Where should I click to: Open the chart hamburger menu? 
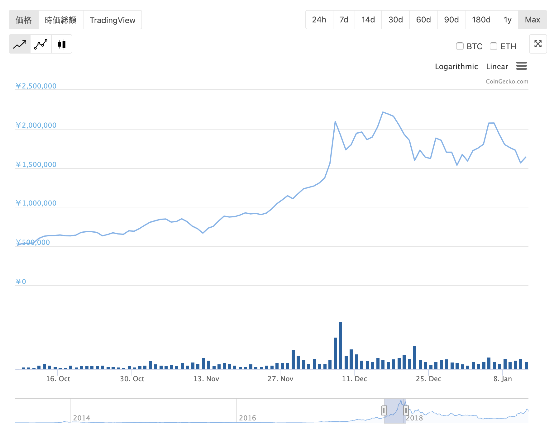(x=521, y=66)
